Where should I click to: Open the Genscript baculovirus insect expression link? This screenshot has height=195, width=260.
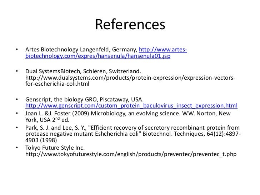(131, 106)
